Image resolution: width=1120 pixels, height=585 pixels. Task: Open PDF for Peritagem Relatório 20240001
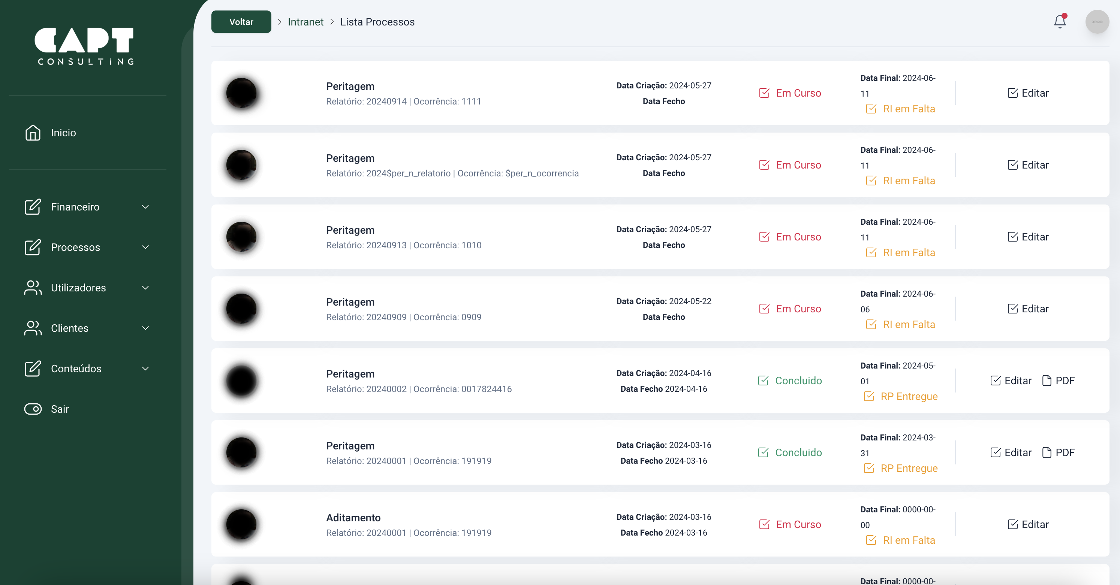point(1059,452)
